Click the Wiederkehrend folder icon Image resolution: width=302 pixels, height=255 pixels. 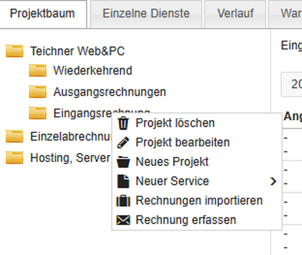(37, 71)
